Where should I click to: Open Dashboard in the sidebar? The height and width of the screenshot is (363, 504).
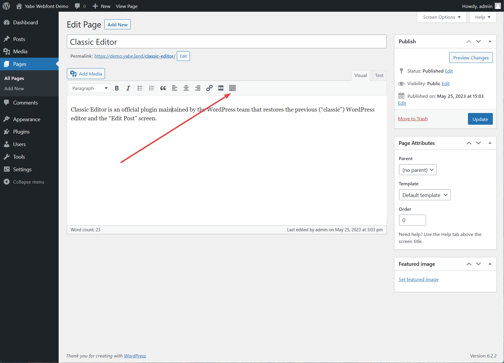pyautogui.click(x=29, y=23)
